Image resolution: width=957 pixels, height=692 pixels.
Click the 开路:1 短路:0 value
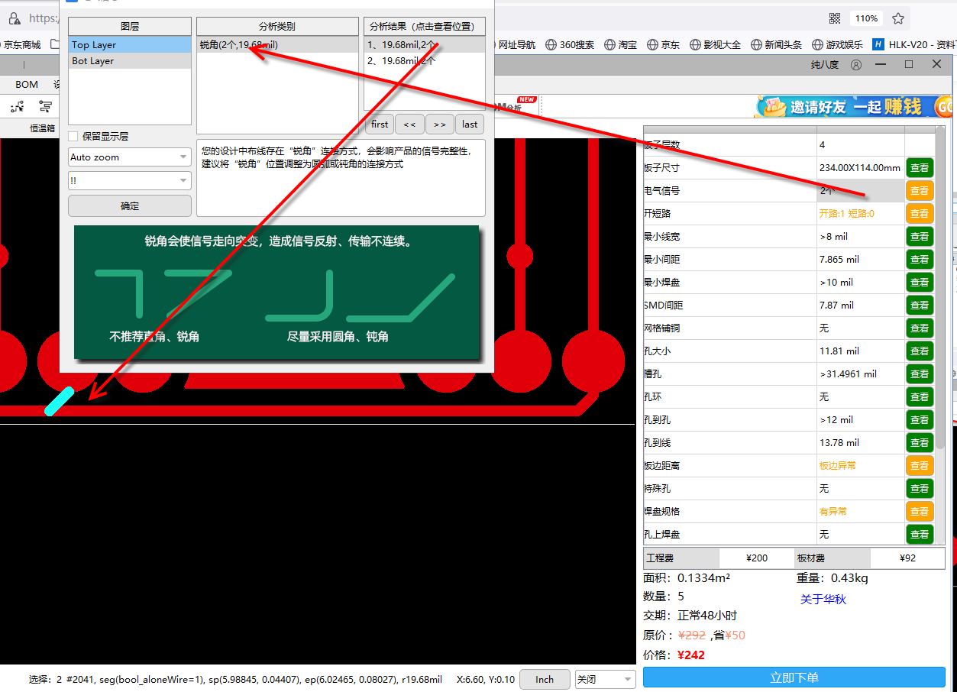click(846, 214)
